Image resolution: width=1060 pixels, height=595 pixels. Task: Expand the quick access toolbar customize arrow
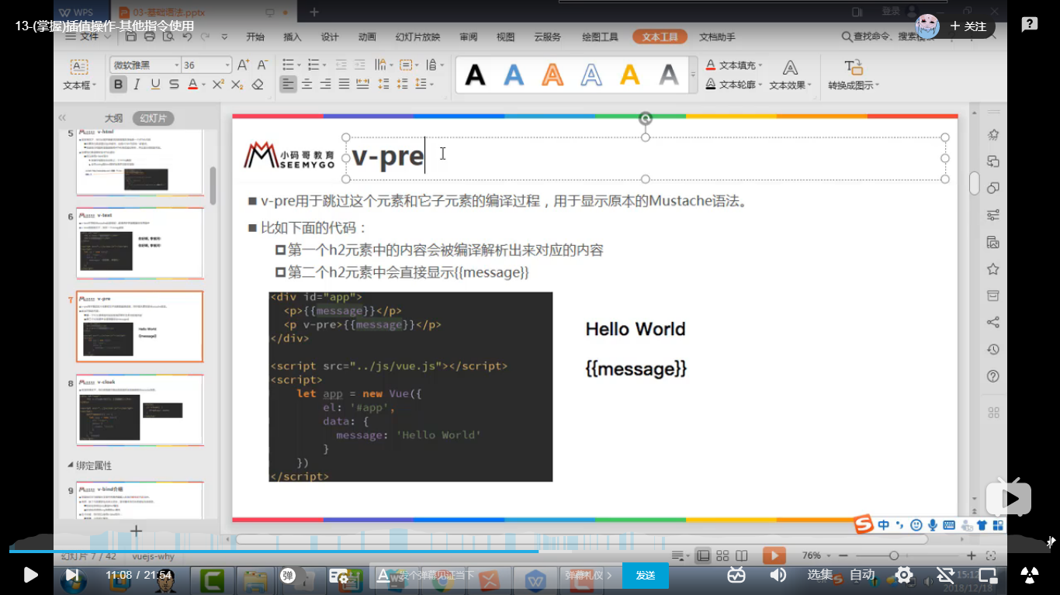point(224,36)
